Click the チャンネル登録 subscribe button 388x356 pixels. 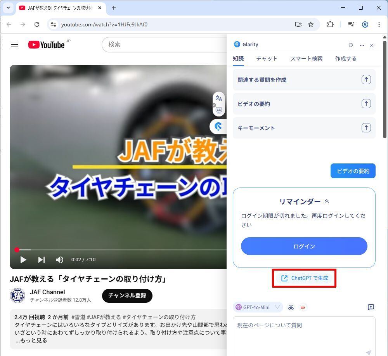(127, 295)
